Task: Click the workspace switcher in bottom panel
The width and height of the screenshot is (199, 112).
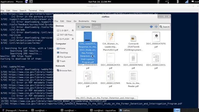Action: [x=177, y=110]
